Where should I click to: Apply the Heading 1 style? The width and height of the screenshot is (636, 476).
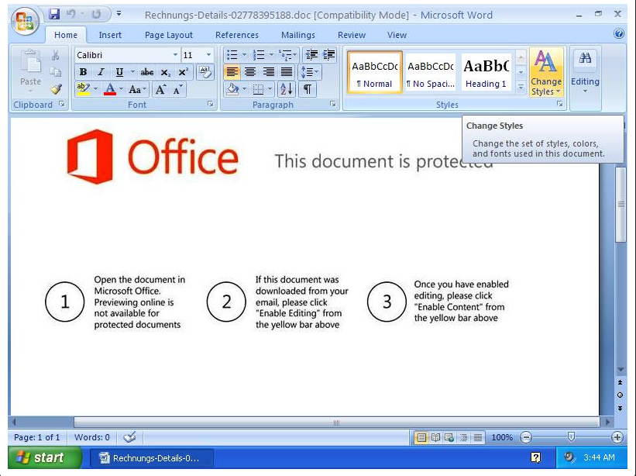486,73
